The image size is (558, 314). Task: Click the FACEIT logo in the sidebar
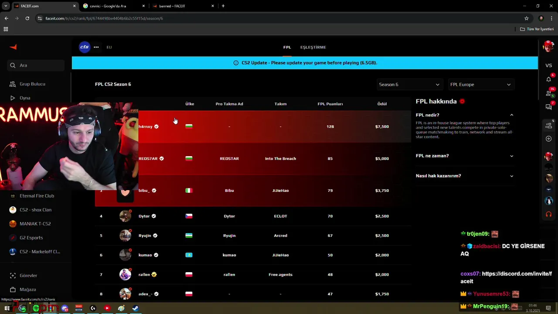click(x=13, y=47)
